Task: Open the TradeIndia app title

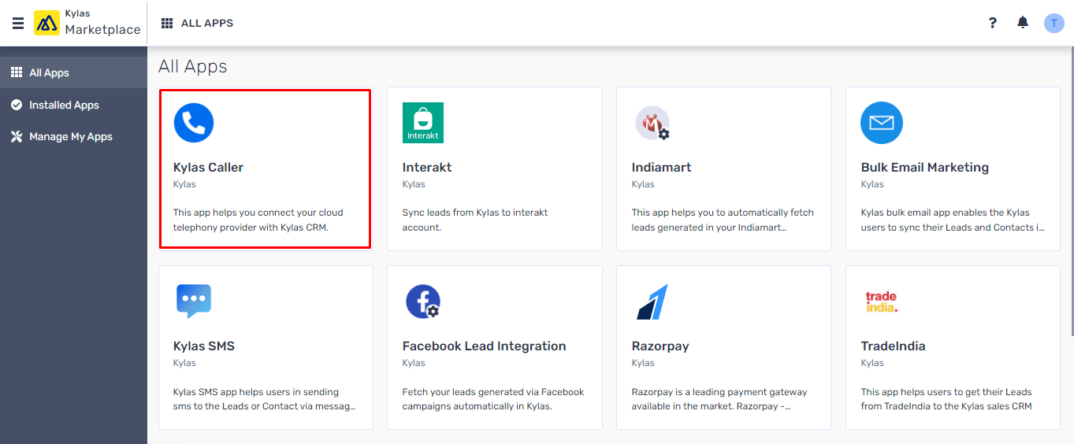Action: 893,346
